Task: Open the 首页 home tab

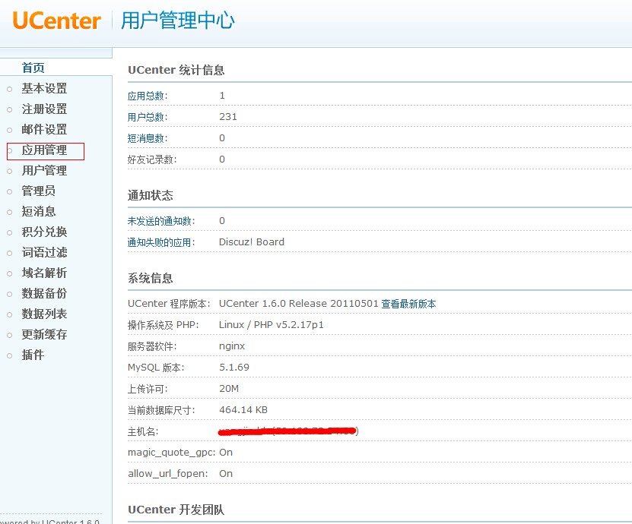Action: pos(33,68)
